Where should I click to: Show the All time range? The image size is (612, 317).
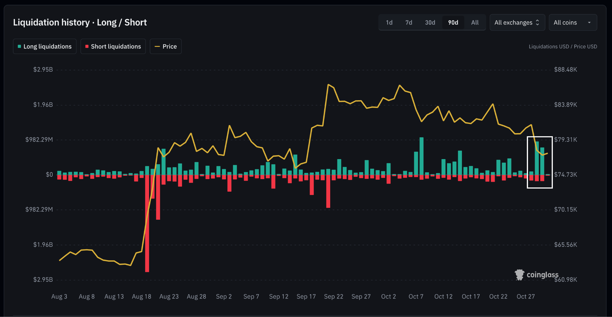(475, 22)
